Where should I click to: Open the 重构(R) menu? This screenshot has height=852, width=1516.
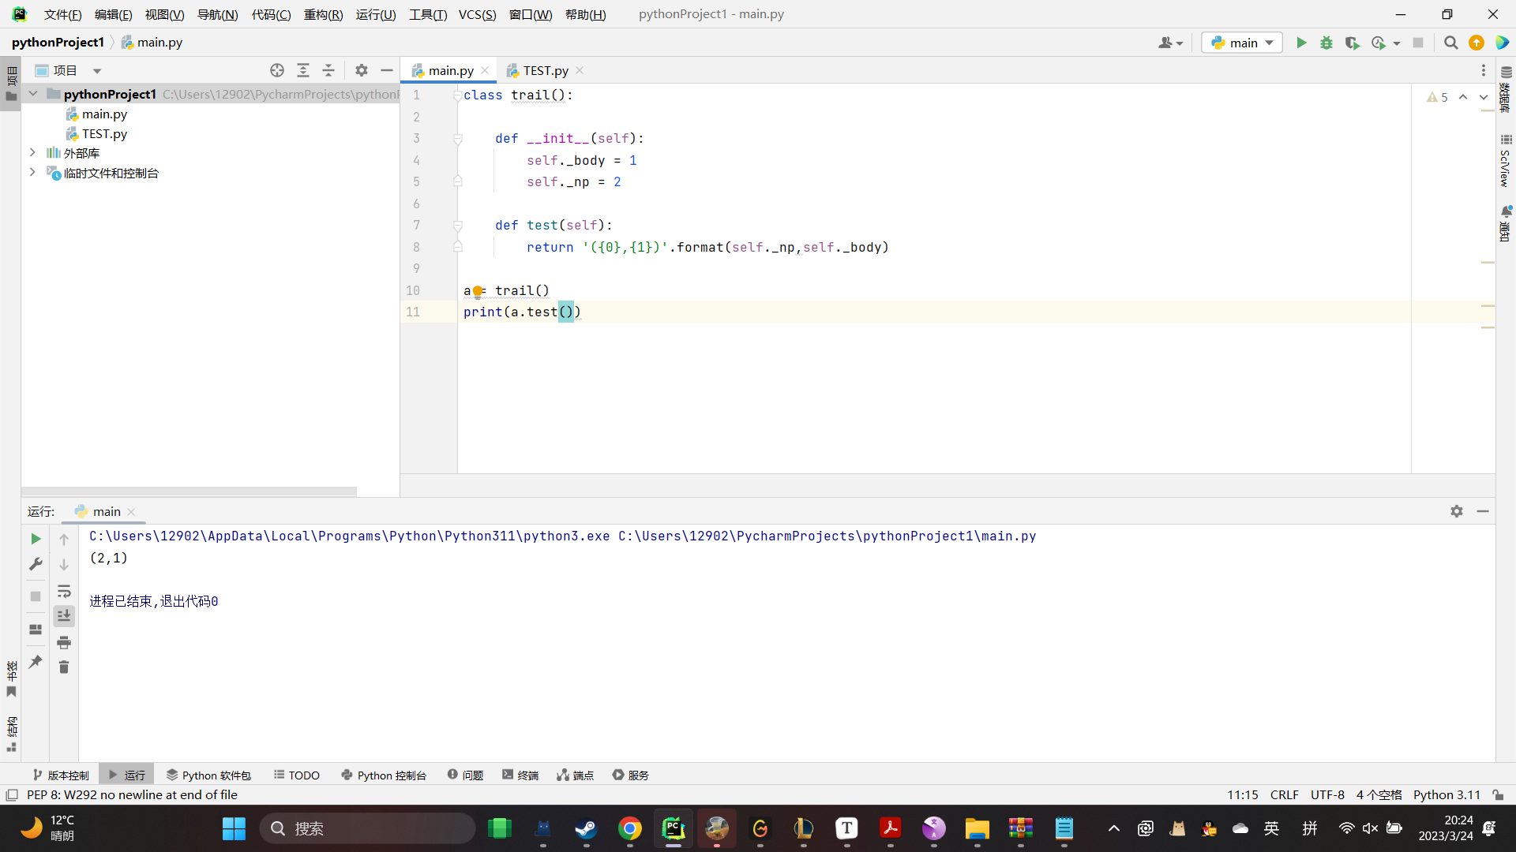(x=323, y=14)
